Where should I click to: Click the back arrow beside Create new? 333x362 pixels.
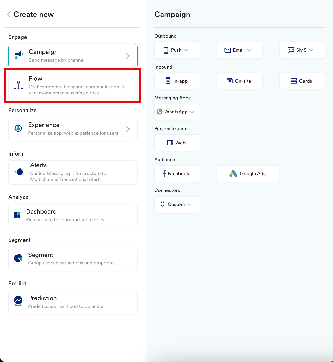pos(9,14)
